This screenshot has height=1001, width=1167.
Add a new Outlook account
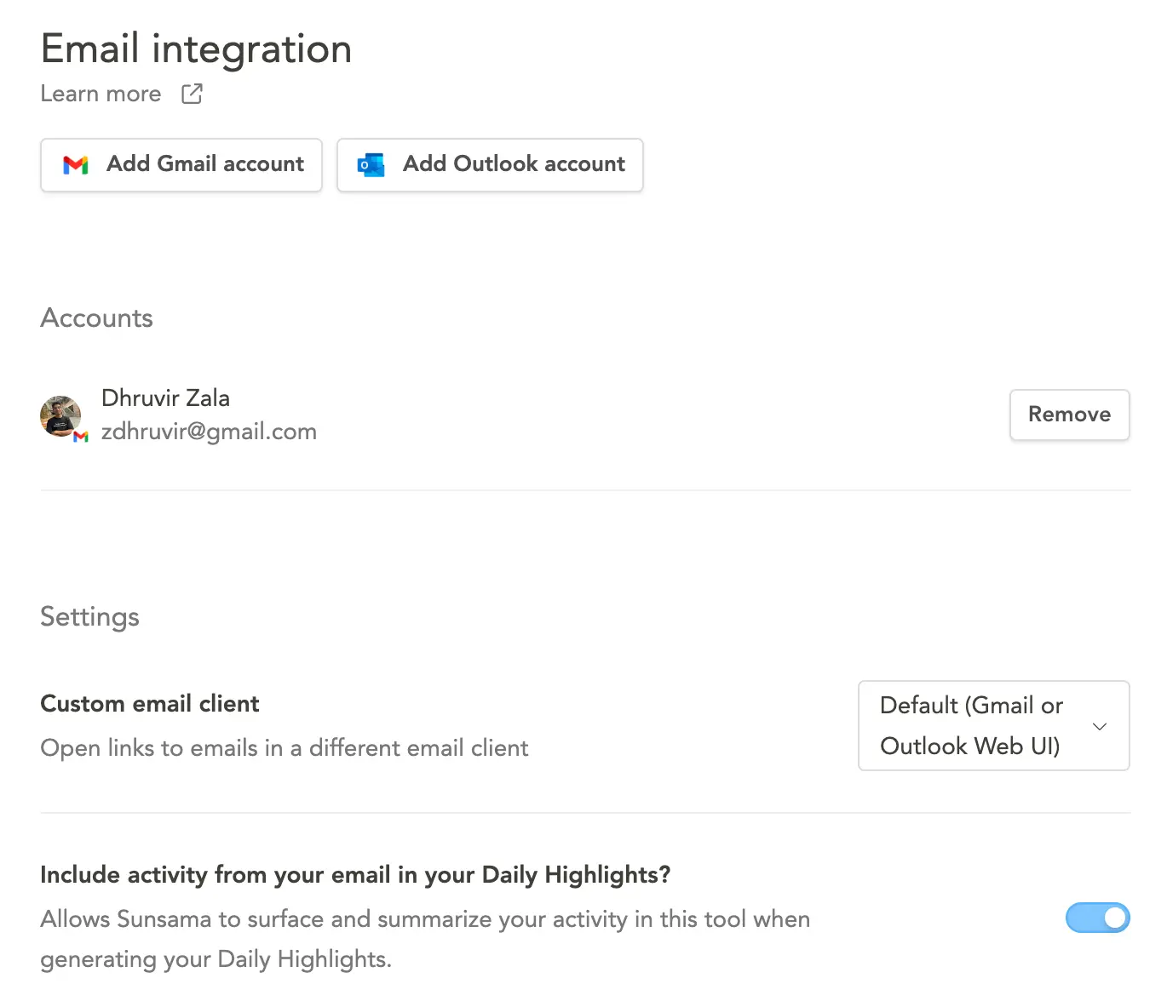click(x=490, y=165)
